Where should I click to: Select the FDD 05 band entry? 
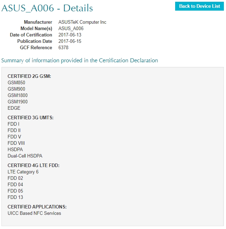click(15, 191)
